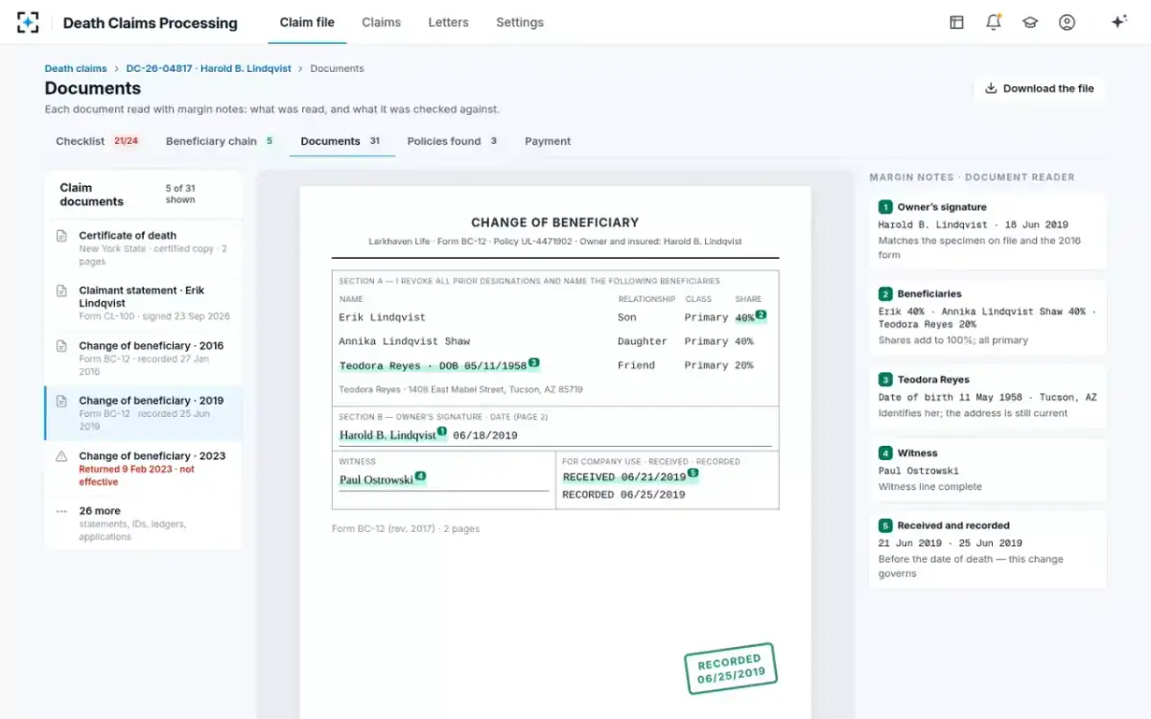Click margin note badge 3 beside Teodora Reyes

tap(534, 362)
